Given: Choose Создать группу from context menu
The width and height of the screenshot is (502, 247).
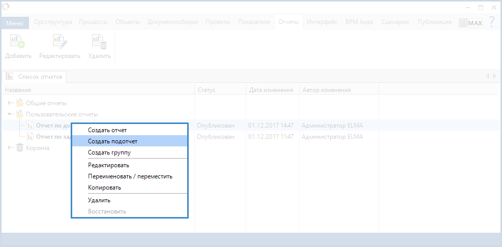Looking at the screenshot, I should click(130, 152).
